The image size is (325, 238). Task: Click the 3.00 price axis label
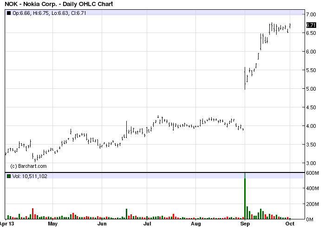pyautogui.click(x=311, y=163)
